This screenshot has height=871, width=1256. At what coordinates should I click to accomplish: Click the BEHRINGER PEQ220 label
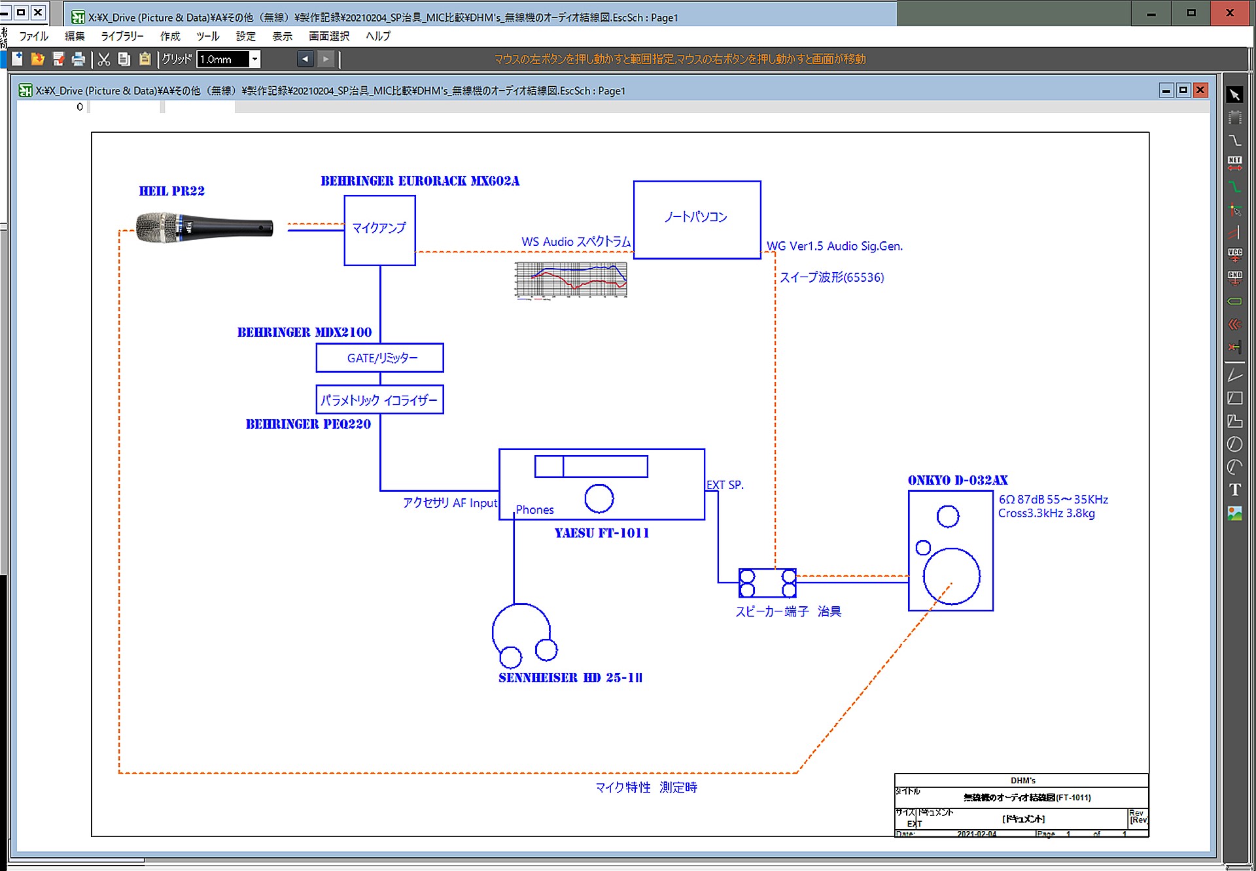click(308, 424)
